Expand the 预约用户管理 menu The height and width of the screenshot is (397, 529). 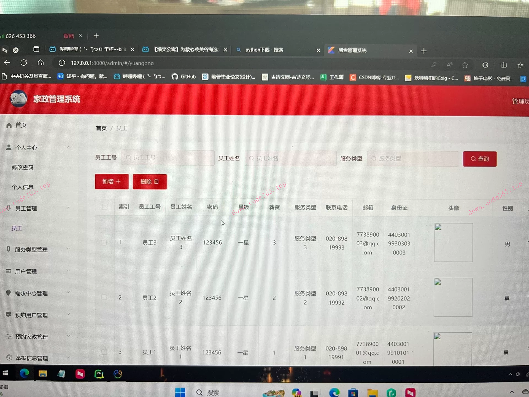coord(68,314)
